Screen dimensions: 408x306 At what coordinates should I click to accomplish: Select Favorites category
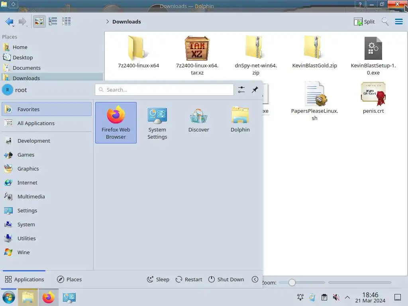(x=47, y=109)
